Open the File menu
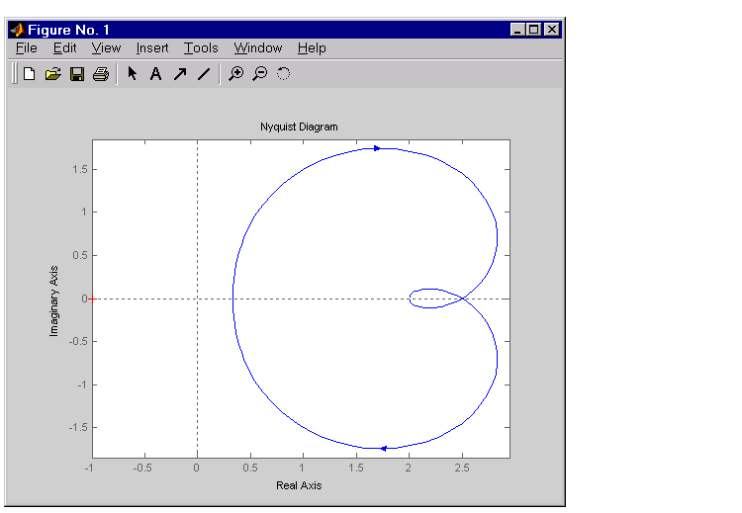Viewport: 742px width, 513px height. tap(27, 47)
